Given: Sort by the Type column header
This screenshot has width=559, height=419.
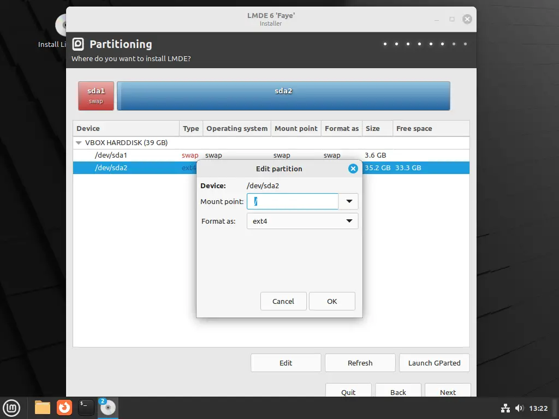Looking at the screenshot, I should point(191,129).
